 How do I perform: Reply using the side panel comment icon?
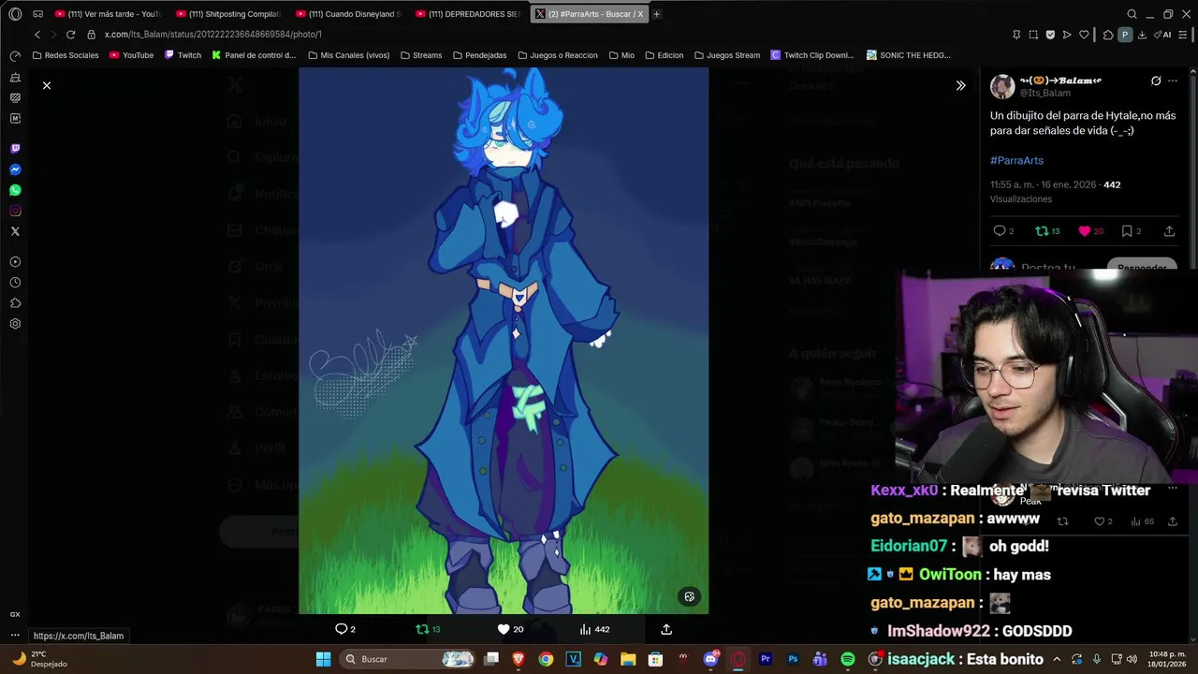[x=1000, y=231]
